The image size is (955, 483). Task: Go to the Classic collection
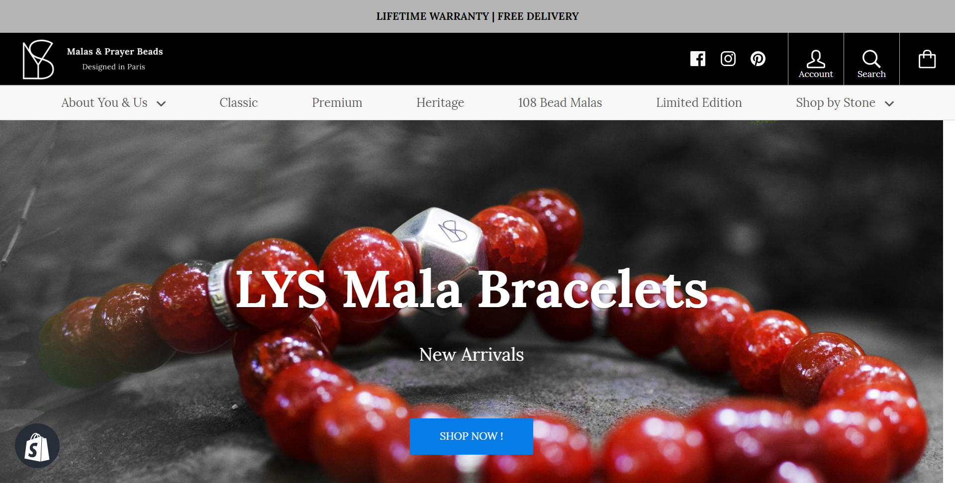click(239, 102)
